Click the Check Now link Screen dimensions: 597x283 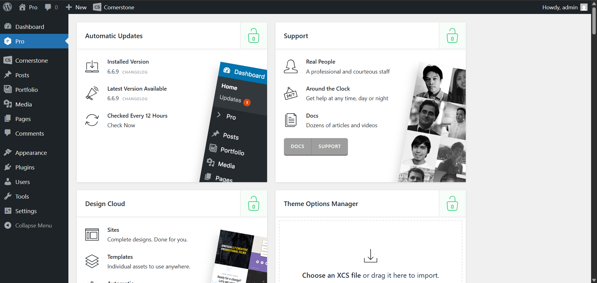(121, 125)
